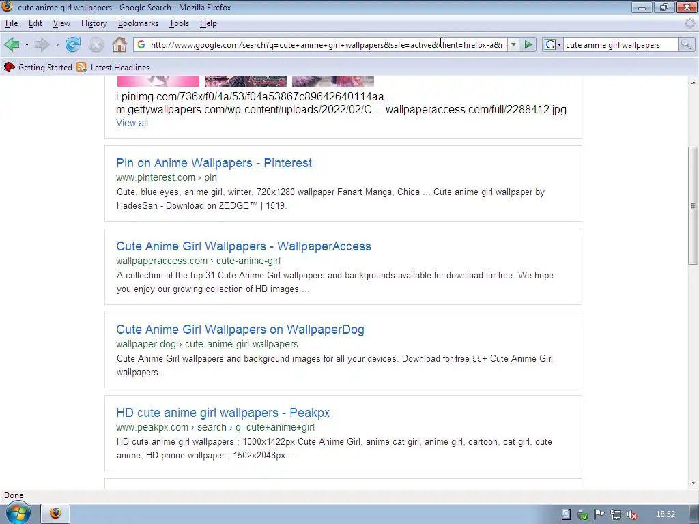Click the green Go button
Image resolution: width=699 pixels, height=524 pixels.
coord(528,44)
